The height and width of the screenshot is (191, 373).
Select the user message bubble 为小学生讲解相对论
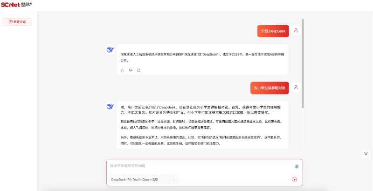[x=270, y=88]
